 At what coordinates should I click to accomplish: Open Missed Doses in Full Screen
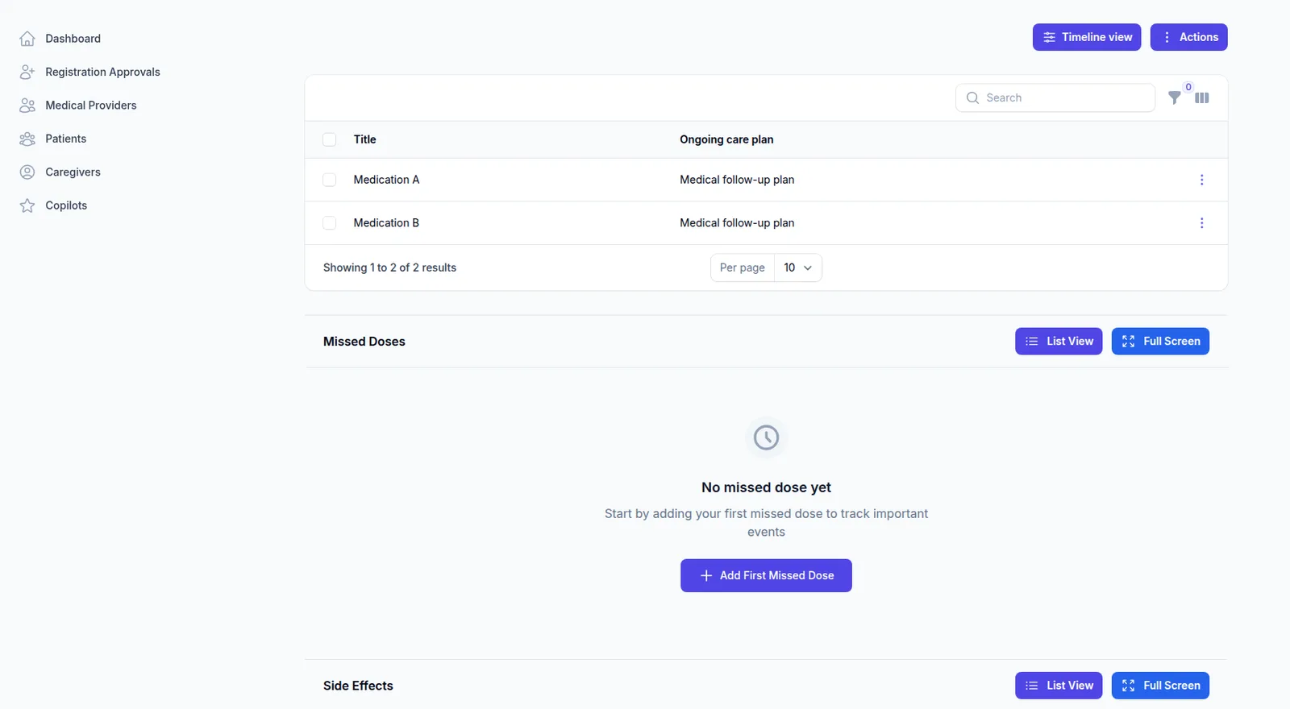pos(1160,342)
